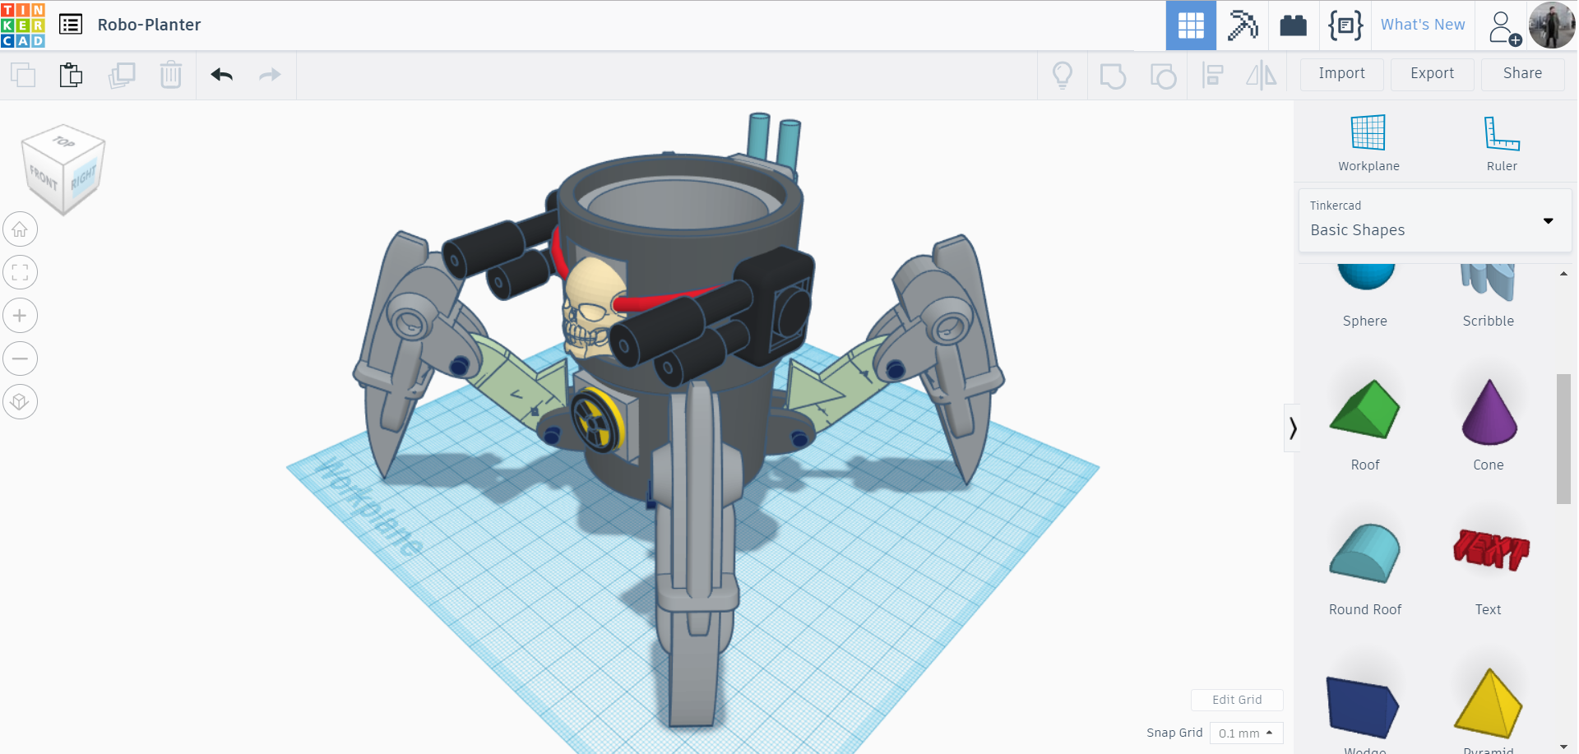The image size is (1579, 754).
Task: Click the Align tool icon
Action: [x=1212, y=76]
